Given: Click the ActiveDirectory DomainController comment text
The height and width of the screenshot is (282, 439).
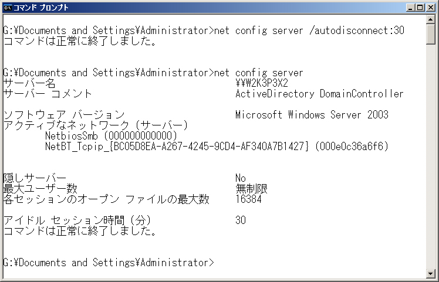Looking at the screenshot, I should (319, 94).
